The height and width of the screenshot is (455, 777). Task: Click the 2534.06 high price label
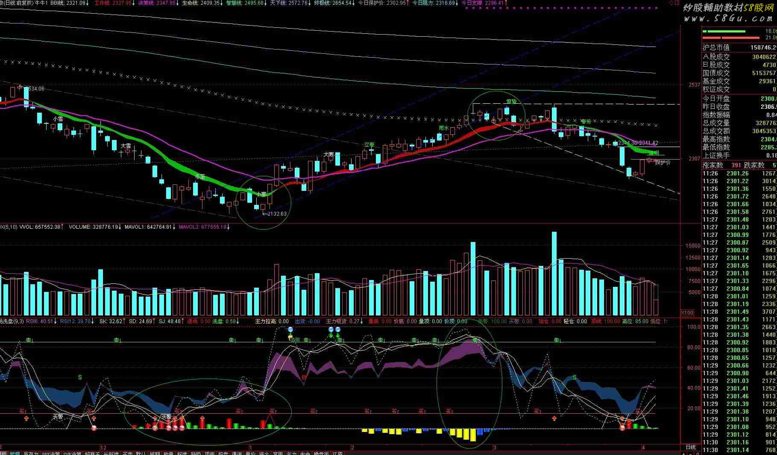tap(34, 89)
